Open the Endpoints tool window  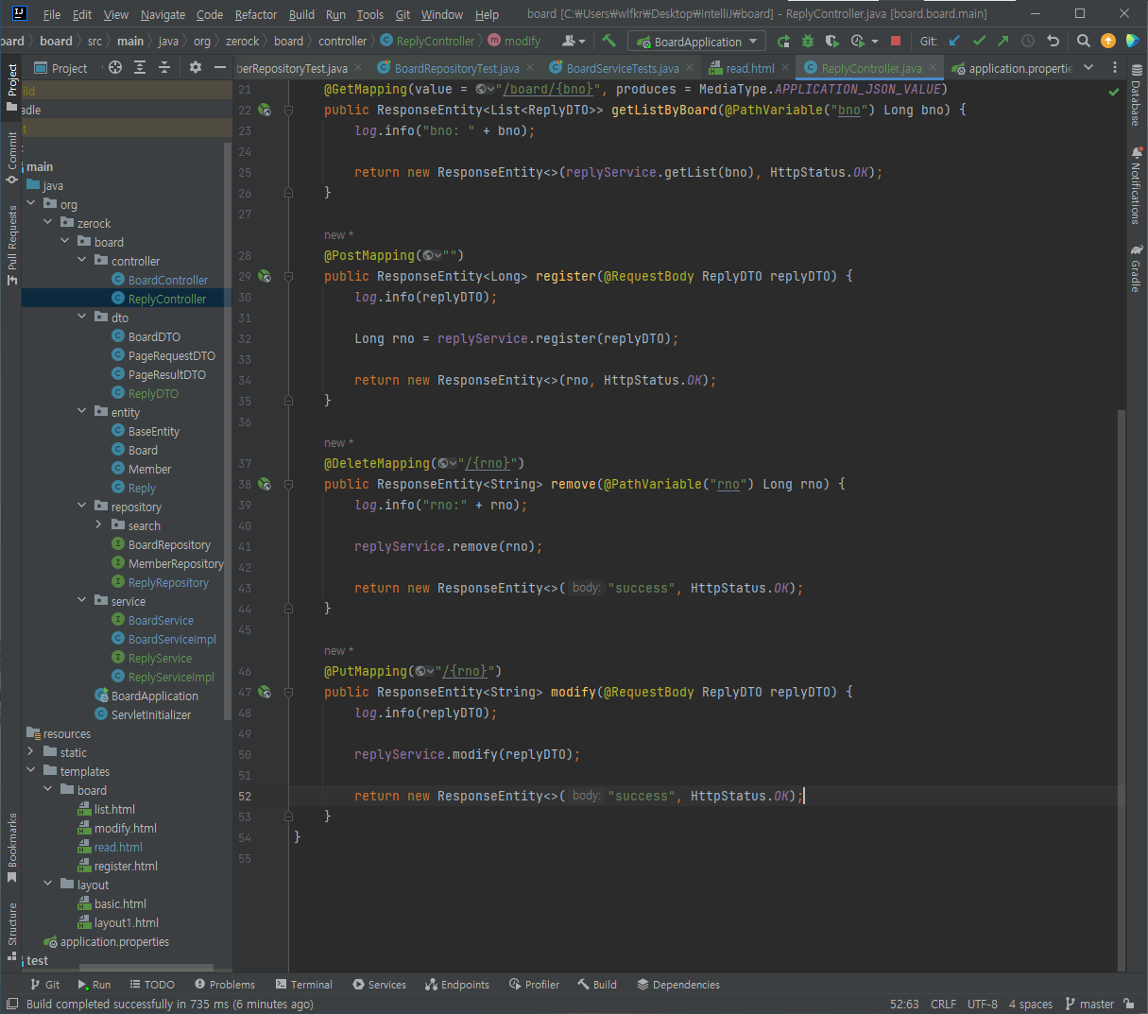[457, 984]
